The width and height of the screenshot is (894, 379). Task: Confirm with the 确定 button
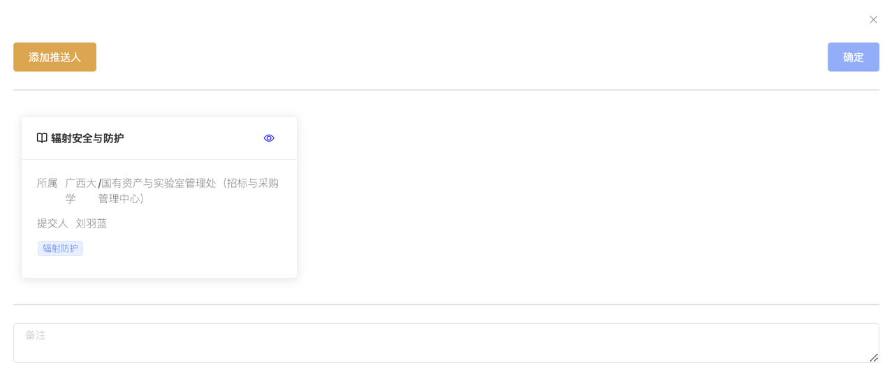[x=853, y=57]
